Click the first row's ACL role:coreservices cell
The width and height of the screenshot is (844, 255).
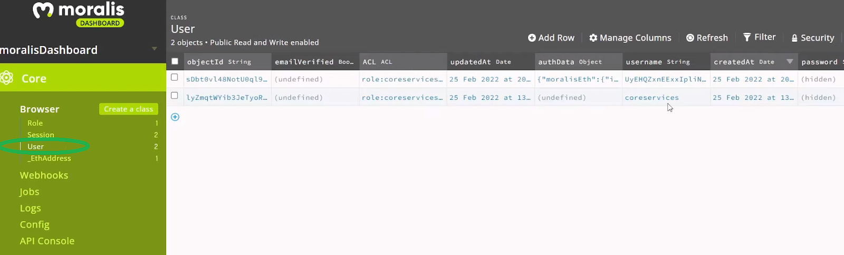pyautogui.click(x=403, y=79)
